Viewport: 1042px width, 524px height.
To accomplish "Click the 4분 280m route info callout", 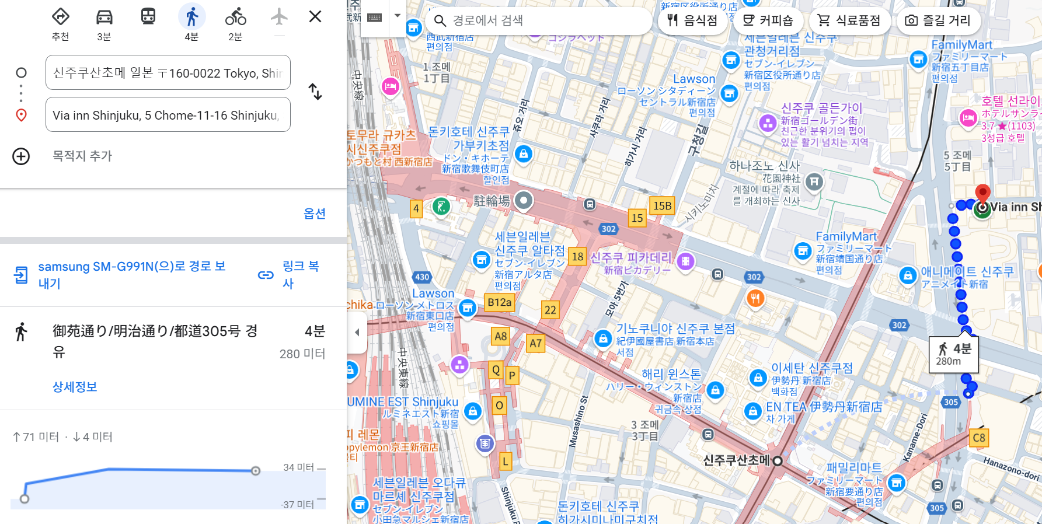I will (953, 354).
